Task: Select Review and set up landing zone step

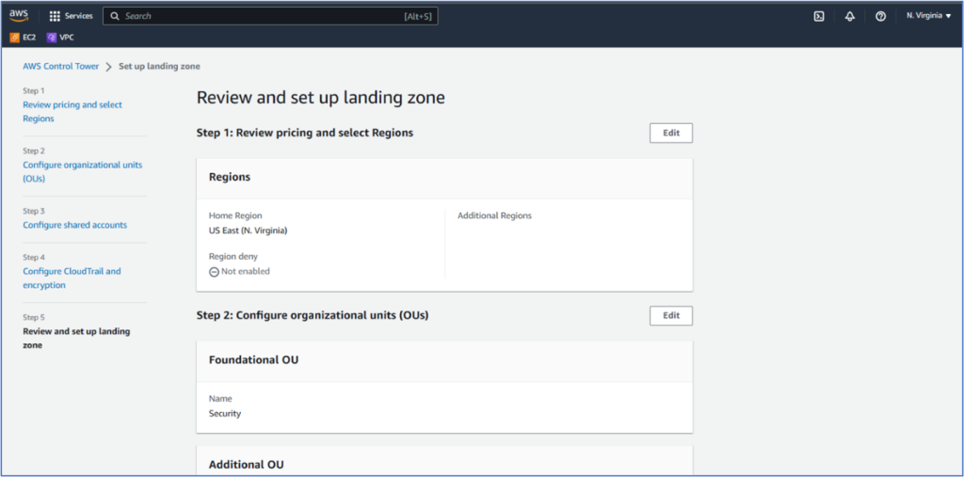Action: pyautogui.click(x=76, y=338)
